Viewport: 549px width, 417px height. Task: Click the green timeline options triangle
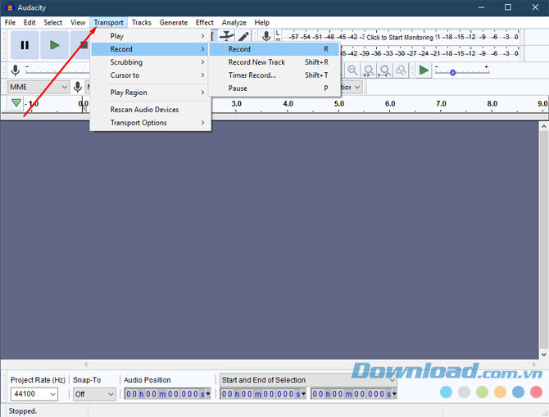tap(16, 103)
